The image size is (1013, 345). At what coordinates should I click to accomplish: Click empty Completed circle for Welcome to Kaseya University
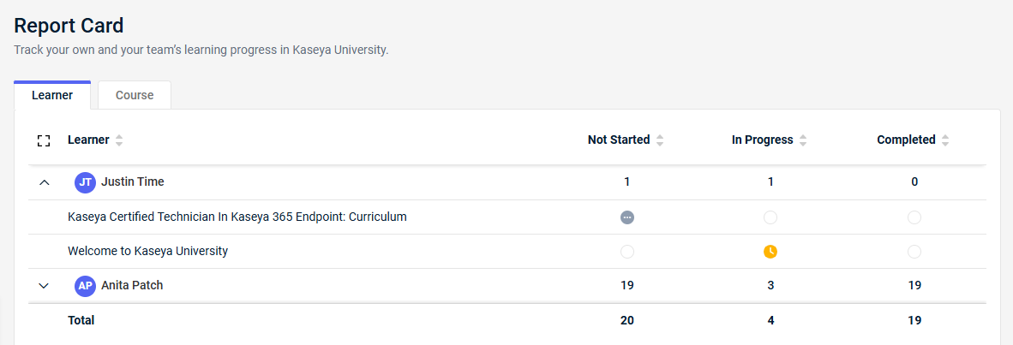[914, 252]
